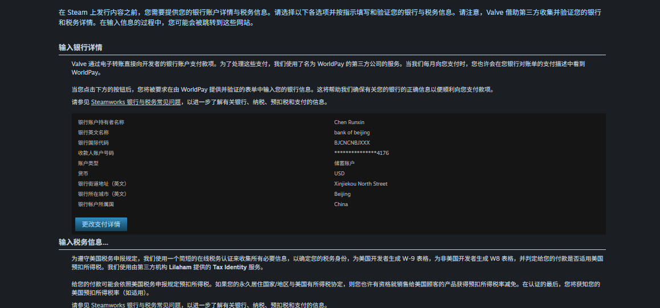Select the 输入银行详情 heading
The height and width of the screenshot is (308, 660).
pyautogui.click(x=80, y=47)
